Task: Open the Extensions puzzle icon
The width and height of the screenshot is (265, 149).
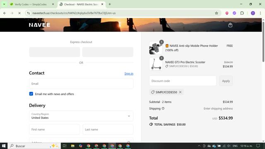Action: [242, 13]
